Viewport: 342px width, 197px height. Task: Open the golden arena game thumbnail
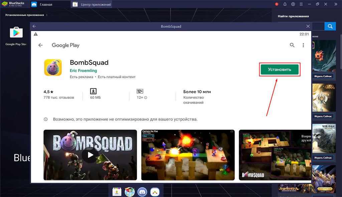(324, 98)
